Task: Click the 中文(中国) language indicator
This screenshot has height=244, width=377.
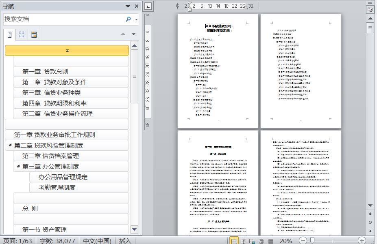Action: point(97,241)
